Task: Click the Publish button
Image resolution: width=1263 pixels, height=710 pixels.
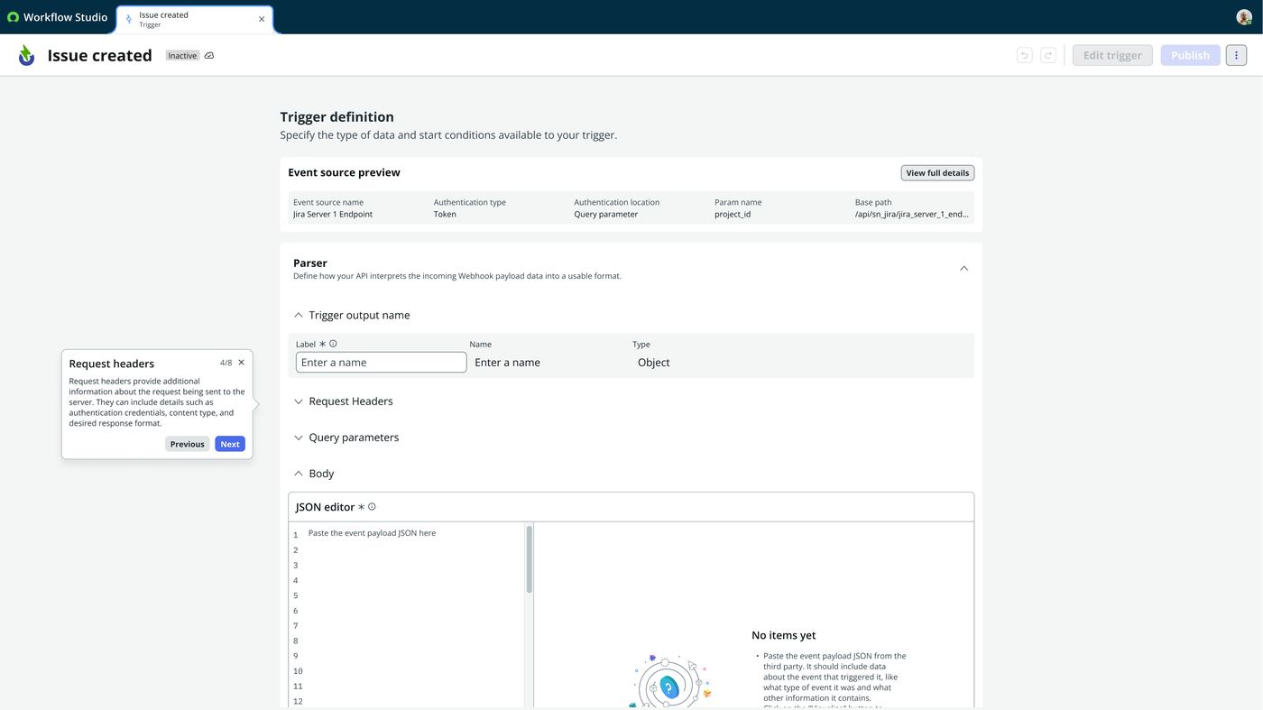Action: 1190,55
